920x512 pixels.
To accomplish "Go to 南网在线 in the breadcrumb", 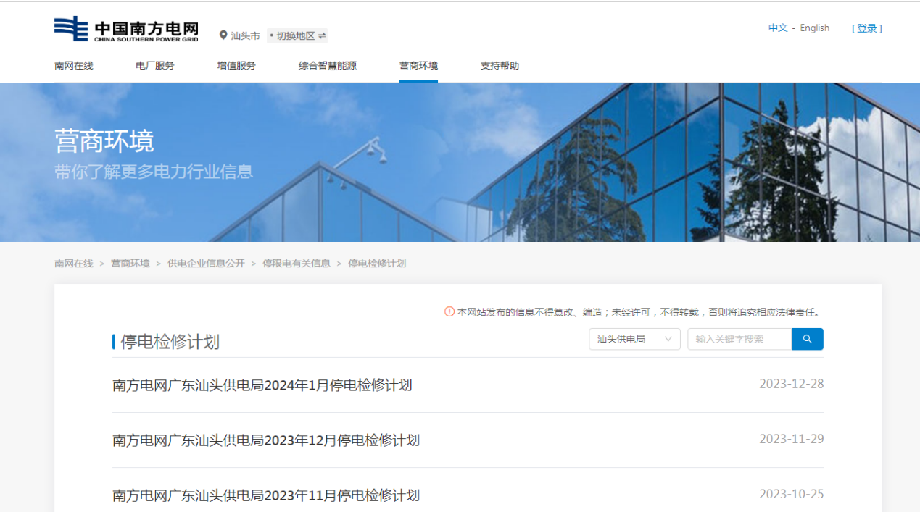I will point(74,264).
